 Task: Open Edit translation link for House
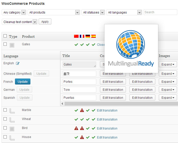107,137
